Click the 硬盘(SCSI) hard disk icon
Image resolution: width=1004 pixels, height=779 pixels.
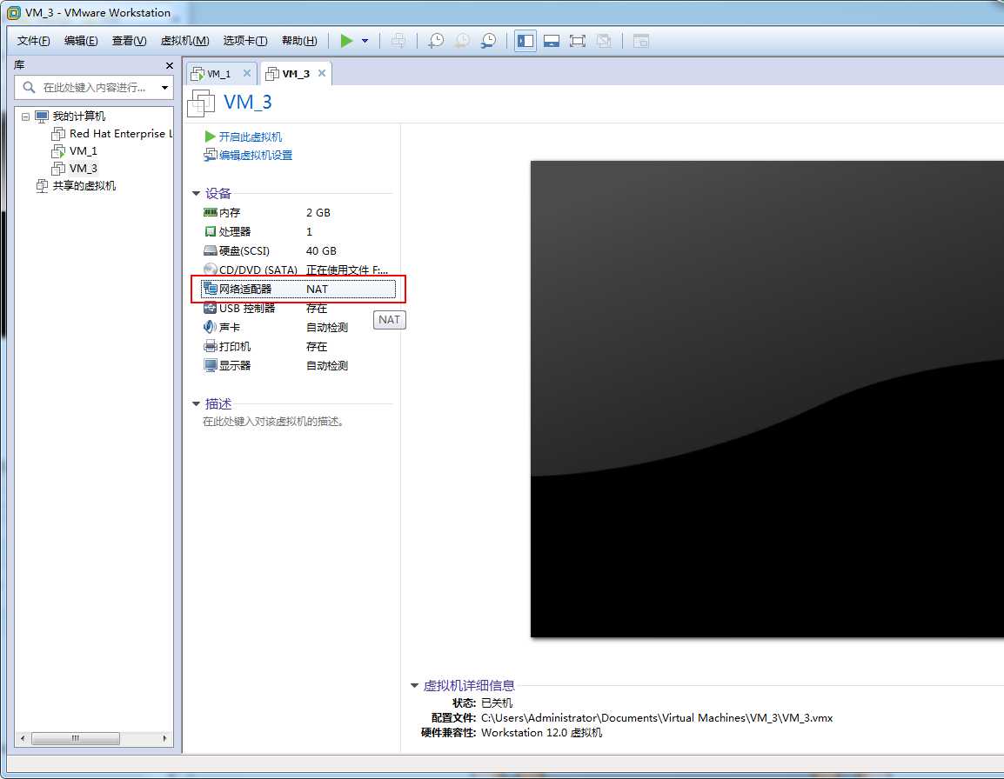(x=210, y=250)
